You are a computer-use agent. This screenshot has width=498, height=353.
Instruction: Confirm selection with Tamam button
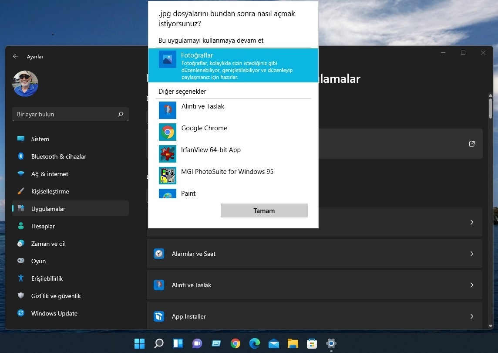click(x=264, y=210)
